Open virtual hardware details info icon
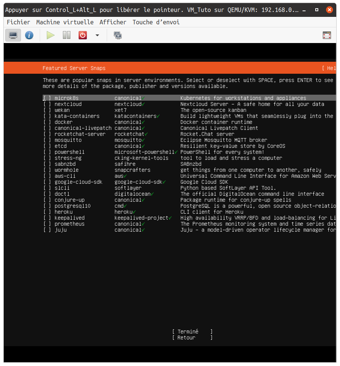 click(x=29, y=35)
